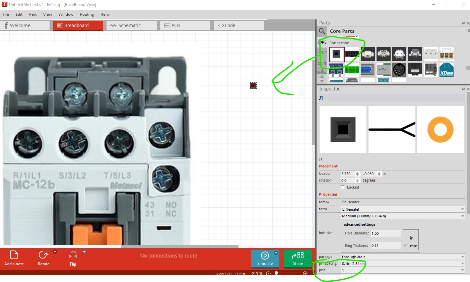Click the Share button
470x282 pixels.
(298, 259)
